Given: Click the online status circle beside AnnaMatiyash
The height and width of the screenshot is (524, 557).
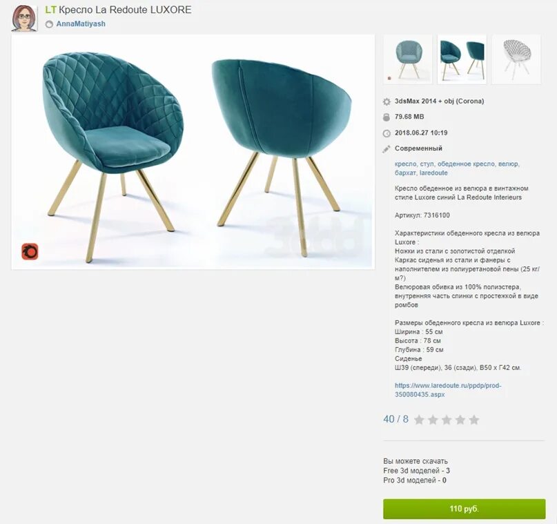Looking at the screenshot, I should pyautogui.click(x=49, y=24).
